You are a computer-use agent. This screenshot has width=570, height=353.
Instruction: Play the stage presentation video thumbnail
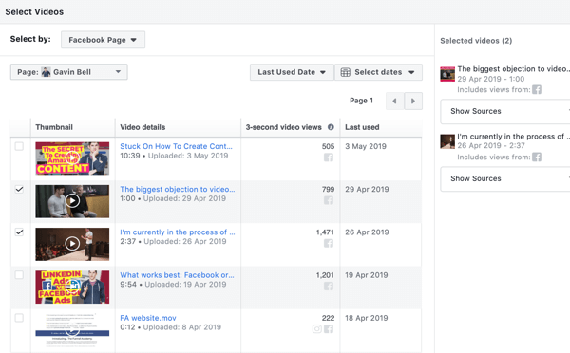72,244
